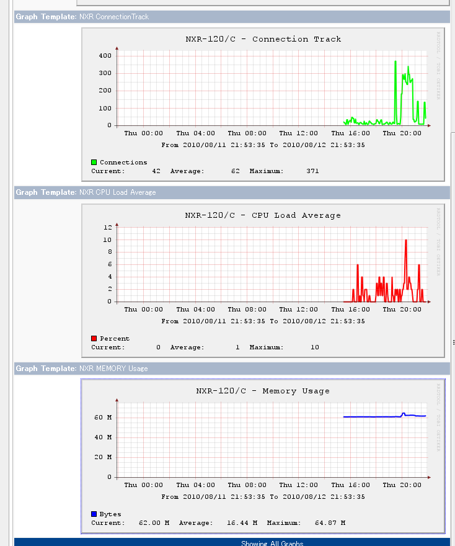Click the 400 y-axis label in Connection Track
Viewport: 455px width, 546px height.
tap(105, 56)
